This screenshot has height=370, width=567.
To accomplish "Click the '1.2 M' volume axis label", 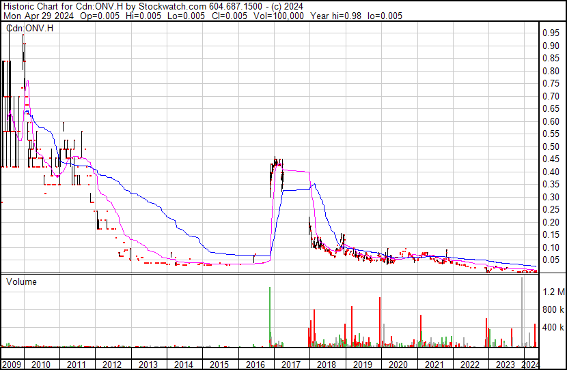I will (553, 292).
